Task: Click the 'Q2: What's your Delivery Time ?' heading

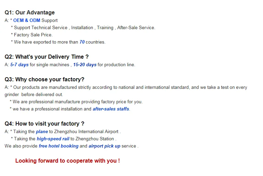Action: [x=47, y=57]
